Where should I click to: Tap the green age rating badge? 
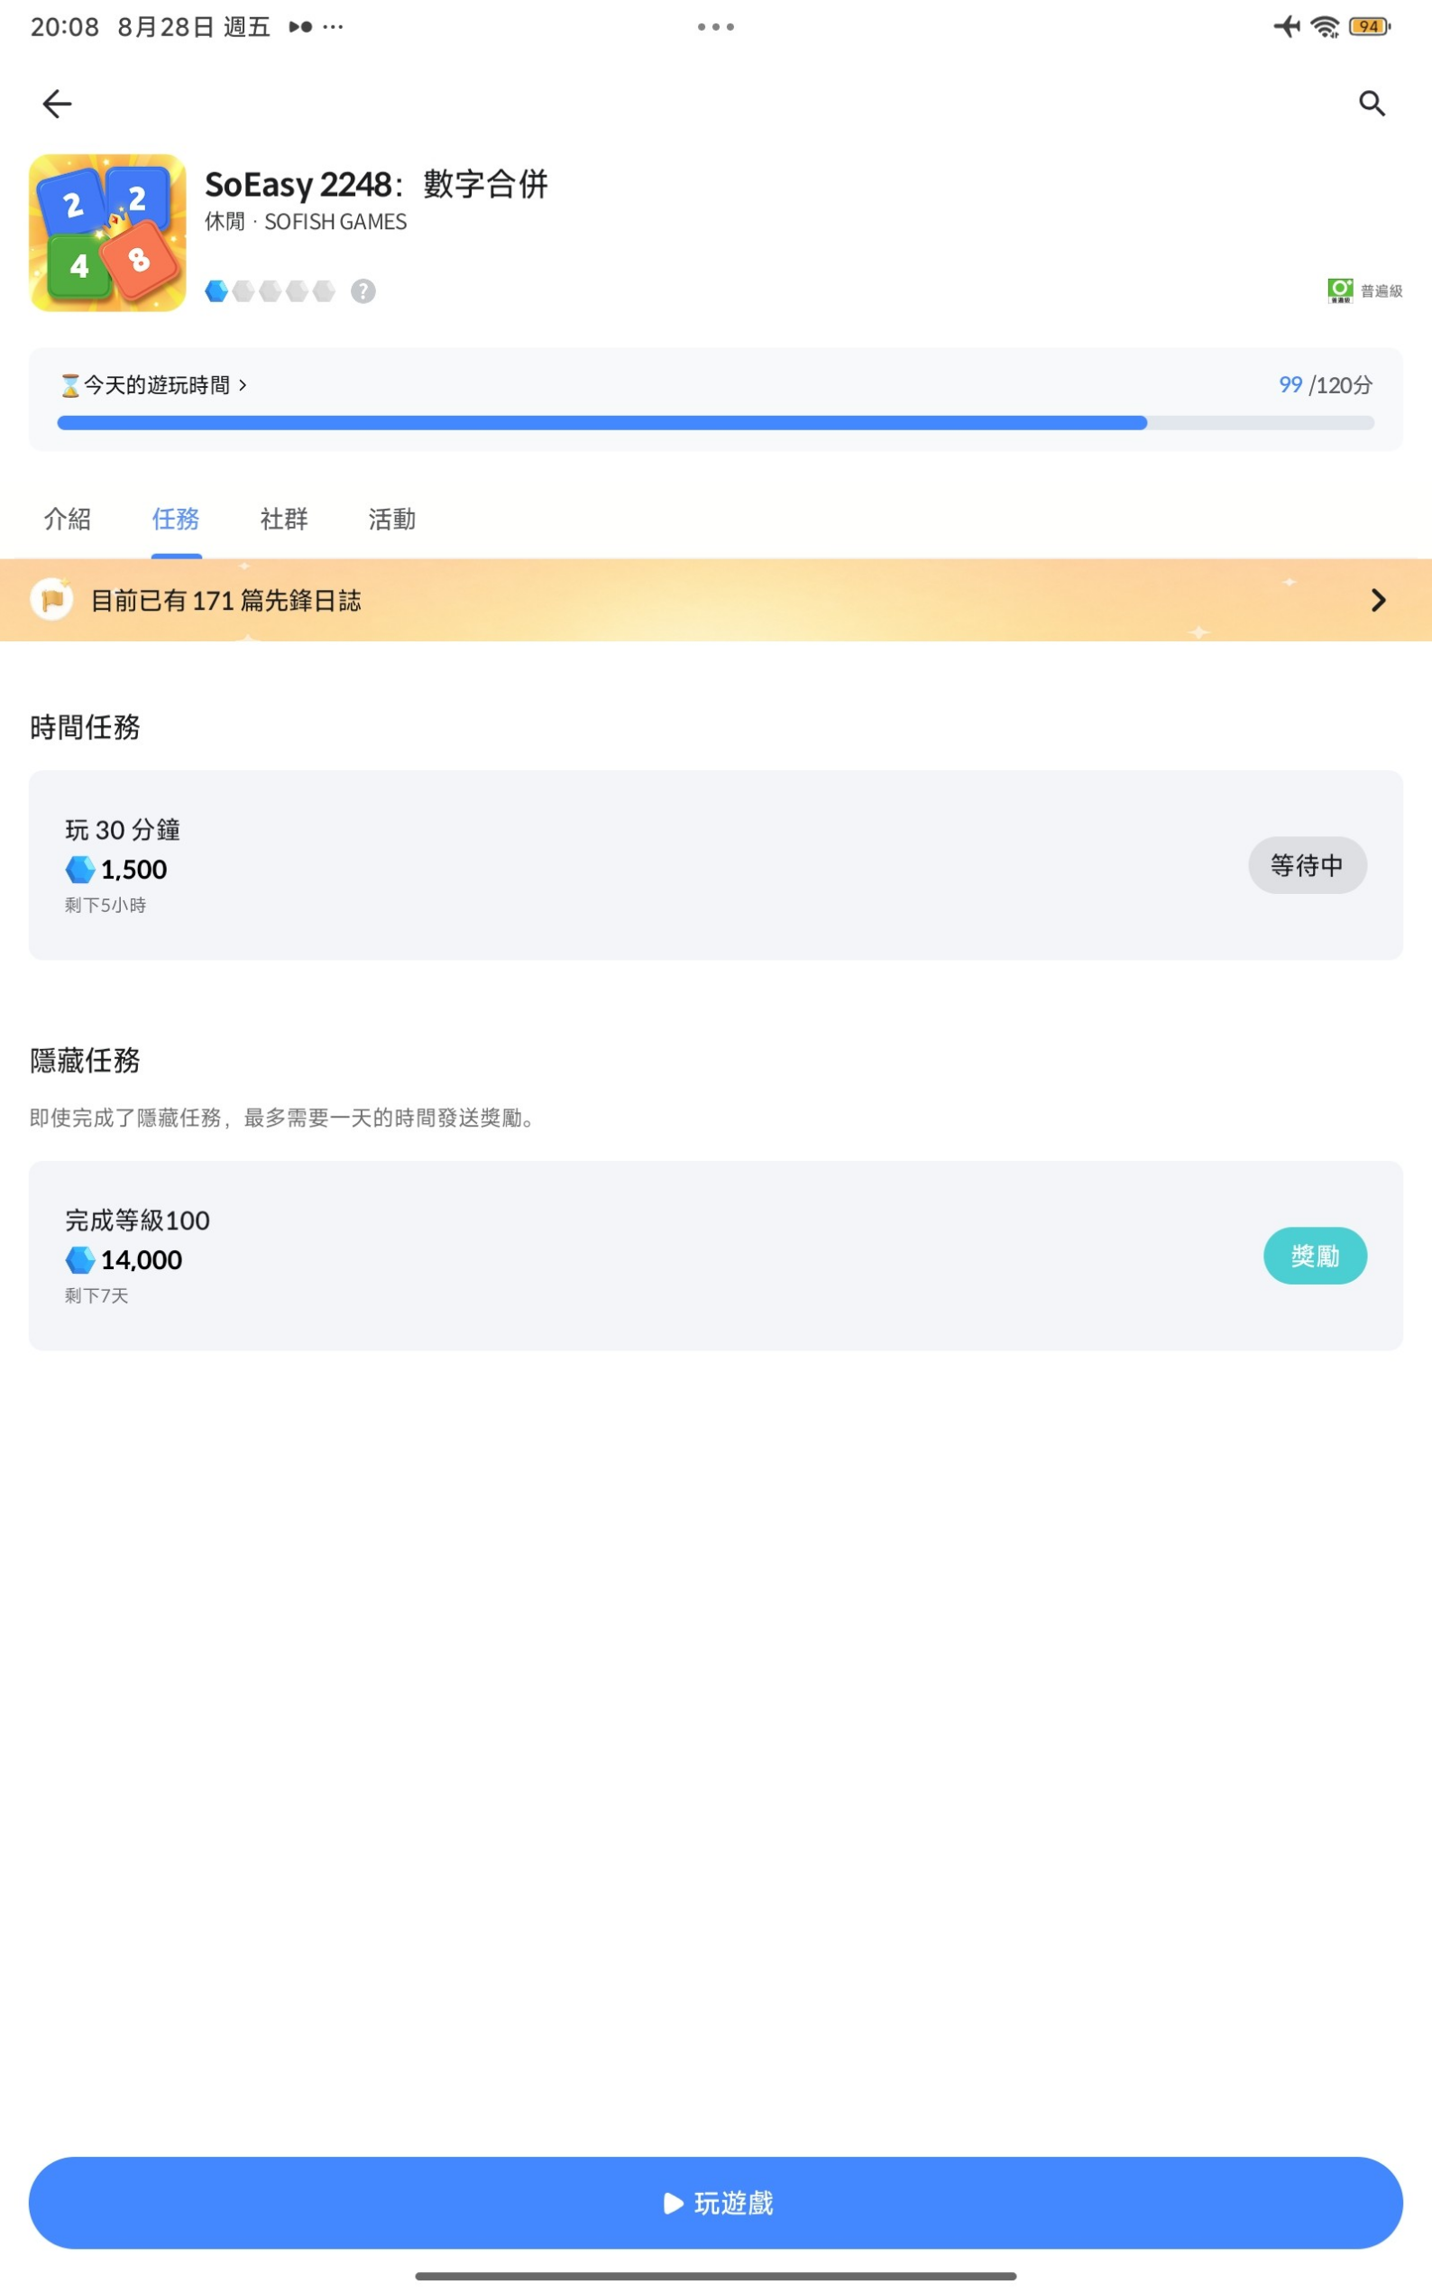point(1340,290)
